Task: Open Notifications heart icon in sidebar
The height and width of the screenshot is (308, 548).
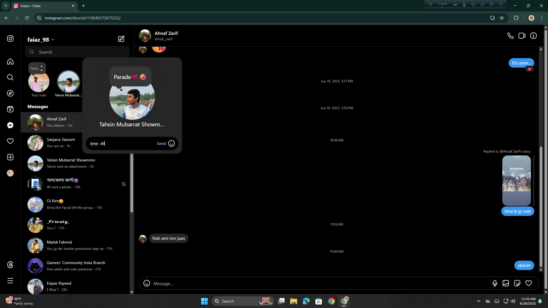Action: [10, 141]
